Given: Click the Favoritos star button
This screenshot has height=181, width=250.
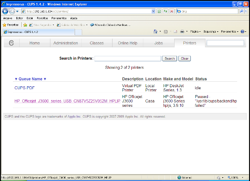Looking at the screenshot, I should (x=11, y=25).
